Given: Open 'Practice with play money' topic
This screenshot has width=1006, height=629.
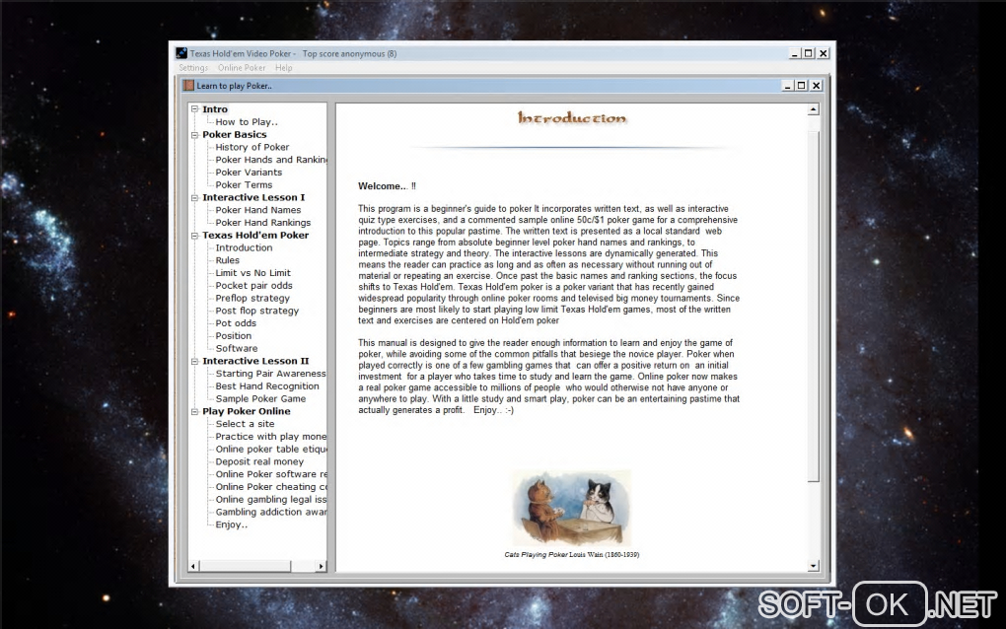Looking at the screenshot, I should [x=271, y=436].
